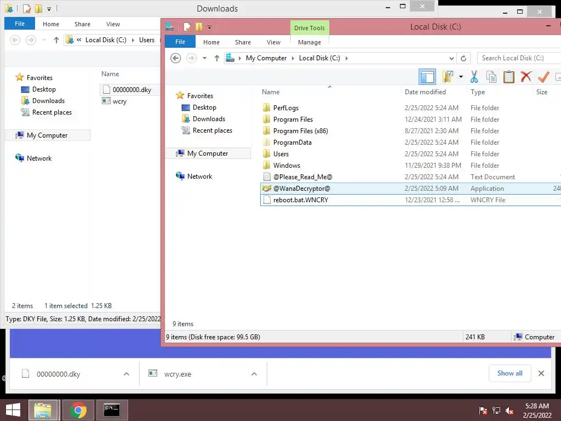The image size is (561, 421).
Task: Select Network in Local Disk sidebar
Action: (199, 176)
